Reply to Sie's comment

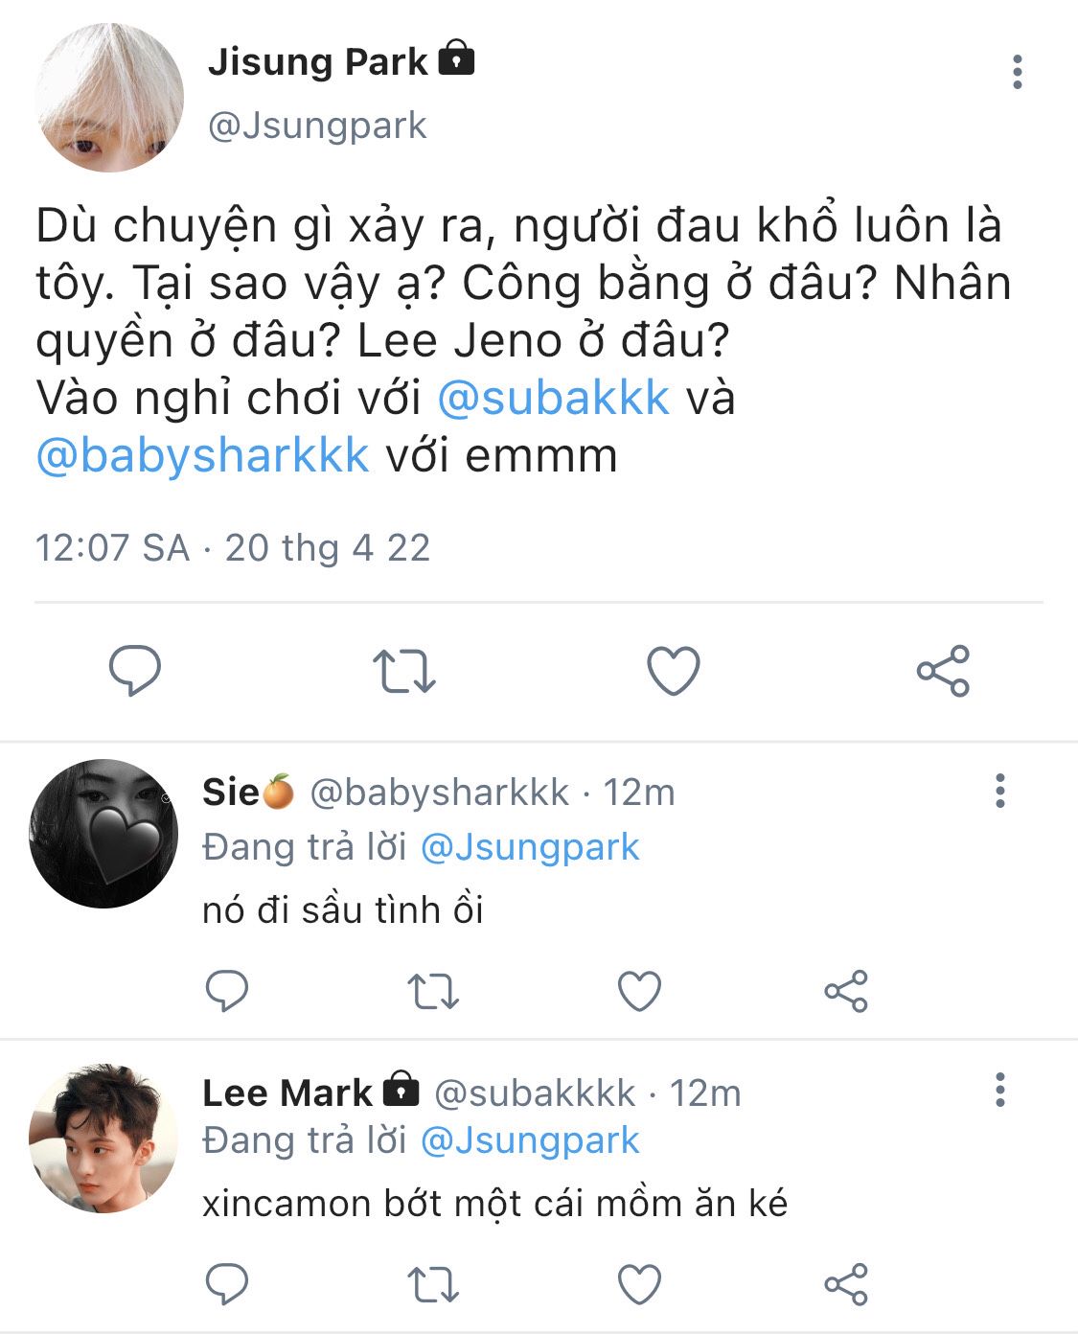point(227,991)
